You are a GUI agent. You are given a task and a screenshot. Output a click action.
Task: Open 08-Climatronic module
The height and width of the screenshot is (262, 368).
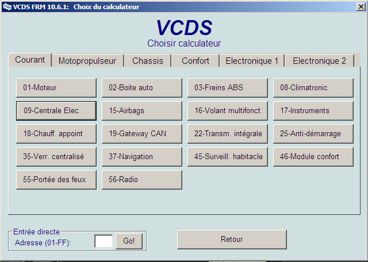[x=313, y=88]
